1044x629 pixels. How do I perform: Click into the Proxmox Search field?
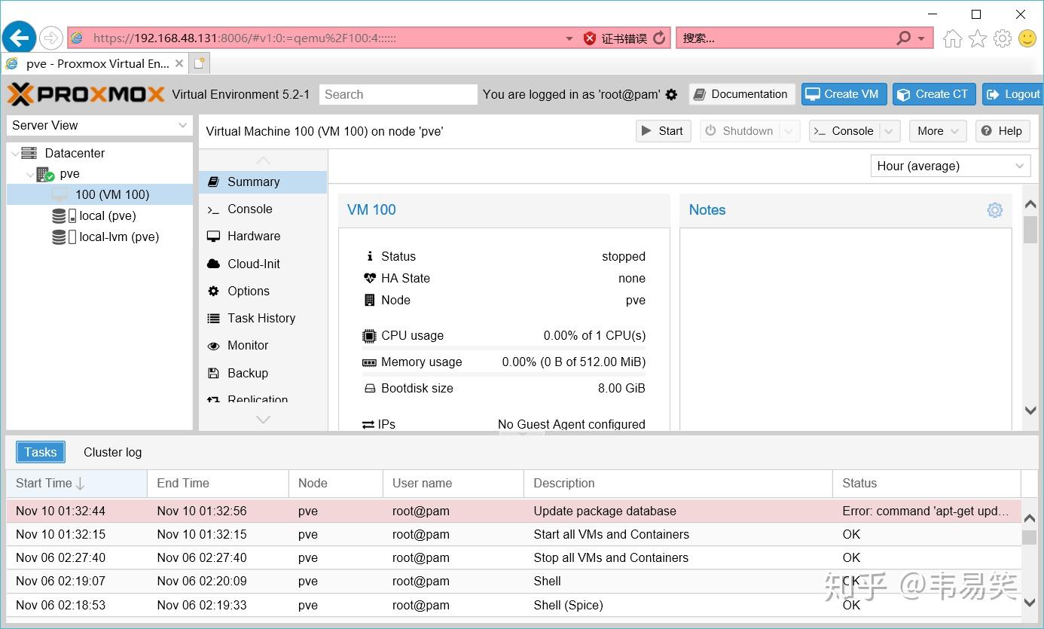398,94
